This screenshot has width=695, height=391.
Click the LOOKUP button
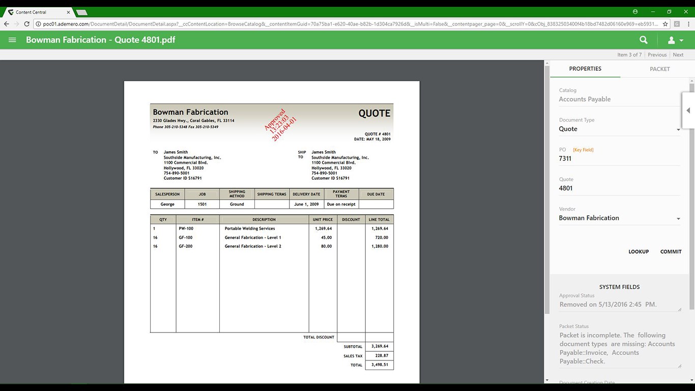pos(639,252)
